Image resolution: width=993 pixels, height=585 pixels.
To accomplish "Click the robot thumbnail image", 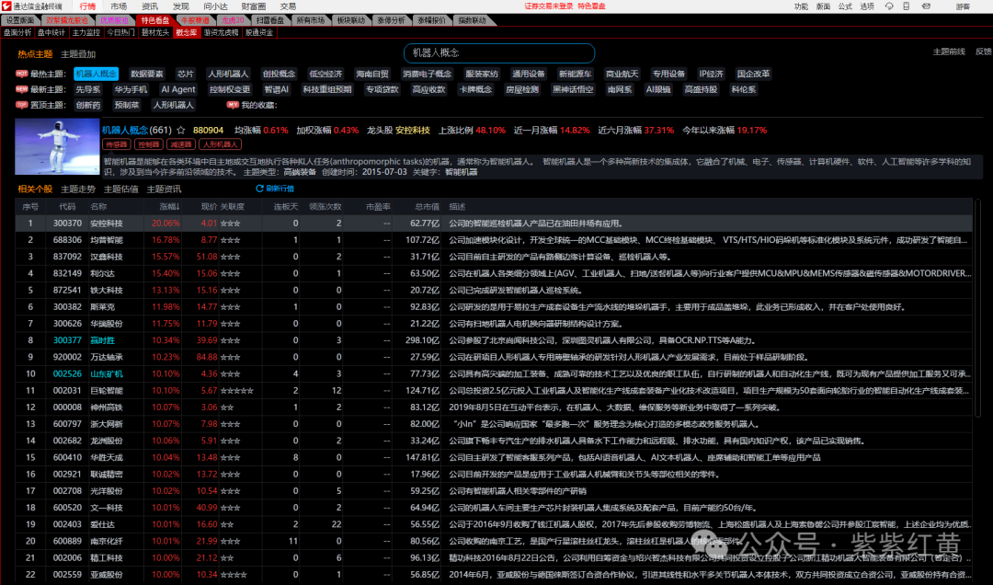I will coord(57,146).
